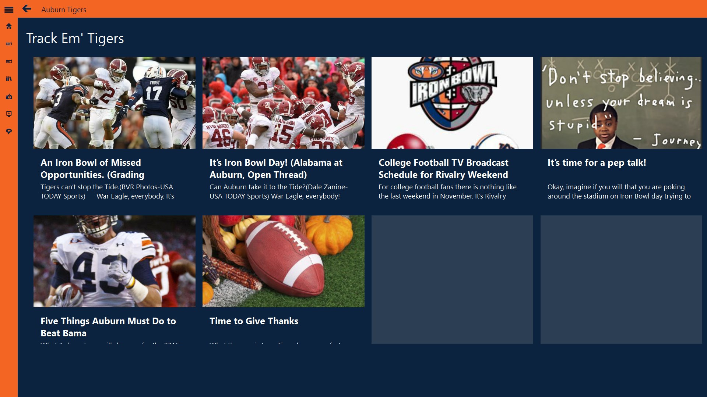
Task: Open the library books icon in the sidebar
Action: click(9, 79)
